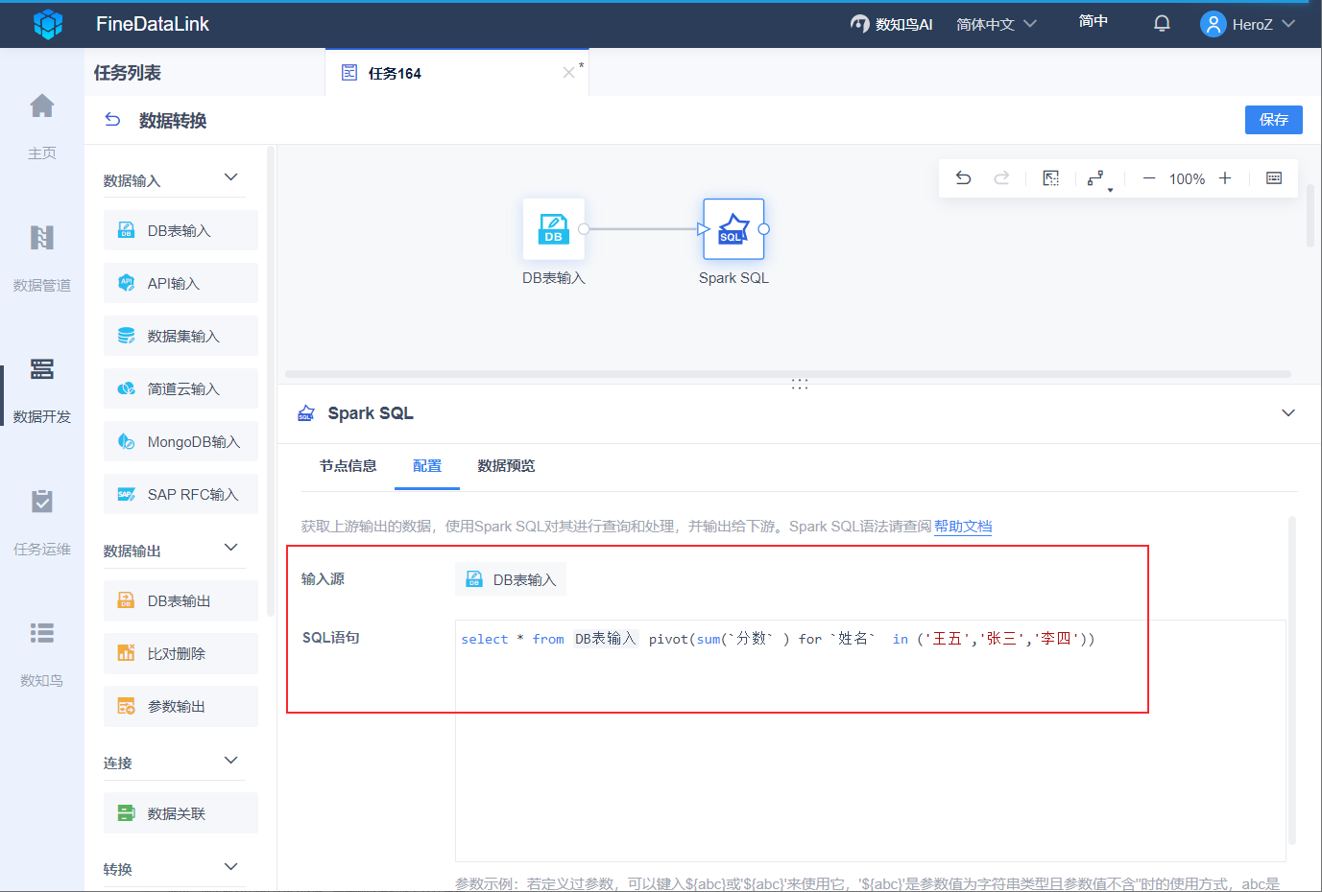Click inside the SQL语句 editor

(x=870, y=740)
